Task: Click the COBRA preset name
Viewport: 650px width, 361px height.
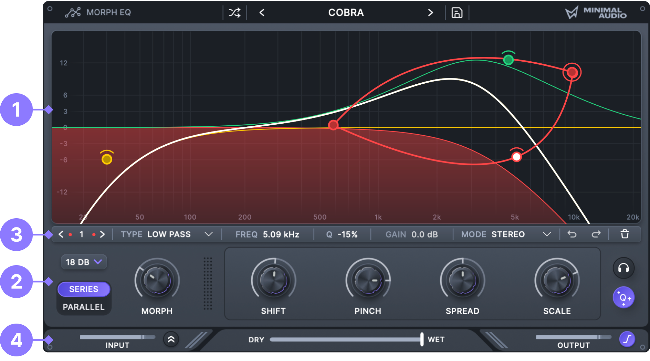Action: [x=346, y=12]
